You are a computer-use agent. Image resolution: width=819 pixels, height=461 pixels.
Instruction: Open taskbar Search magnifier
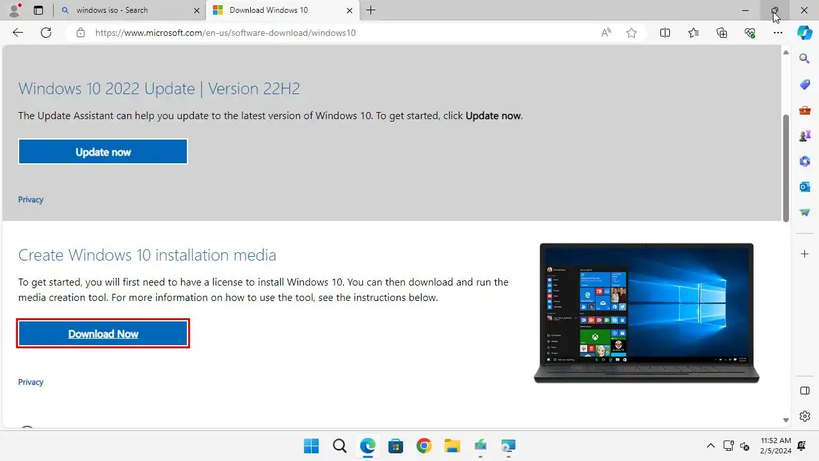pos(339,446)
